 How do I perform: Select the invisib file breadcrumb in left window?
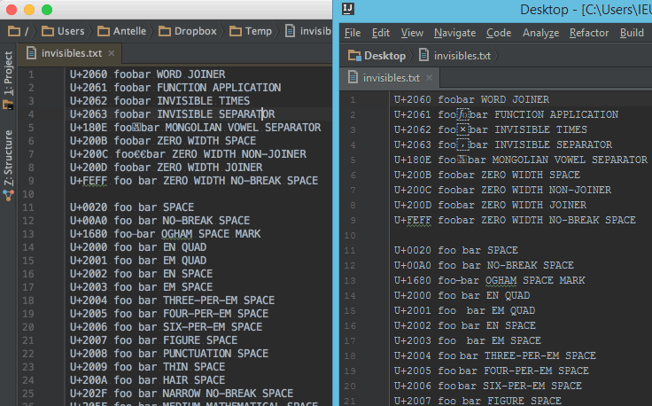coord(308,31)
